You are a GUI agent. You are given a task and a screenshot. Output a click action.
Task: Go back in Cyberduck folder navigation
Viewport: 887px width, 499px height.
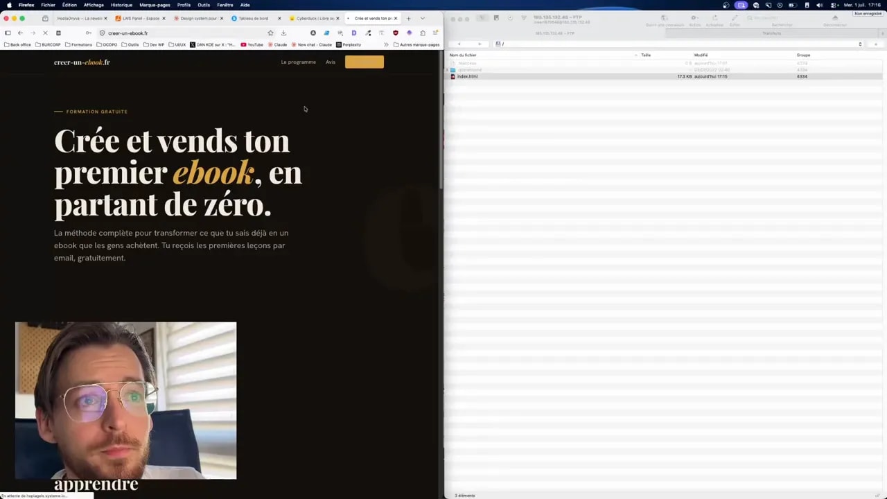point(459,44)
